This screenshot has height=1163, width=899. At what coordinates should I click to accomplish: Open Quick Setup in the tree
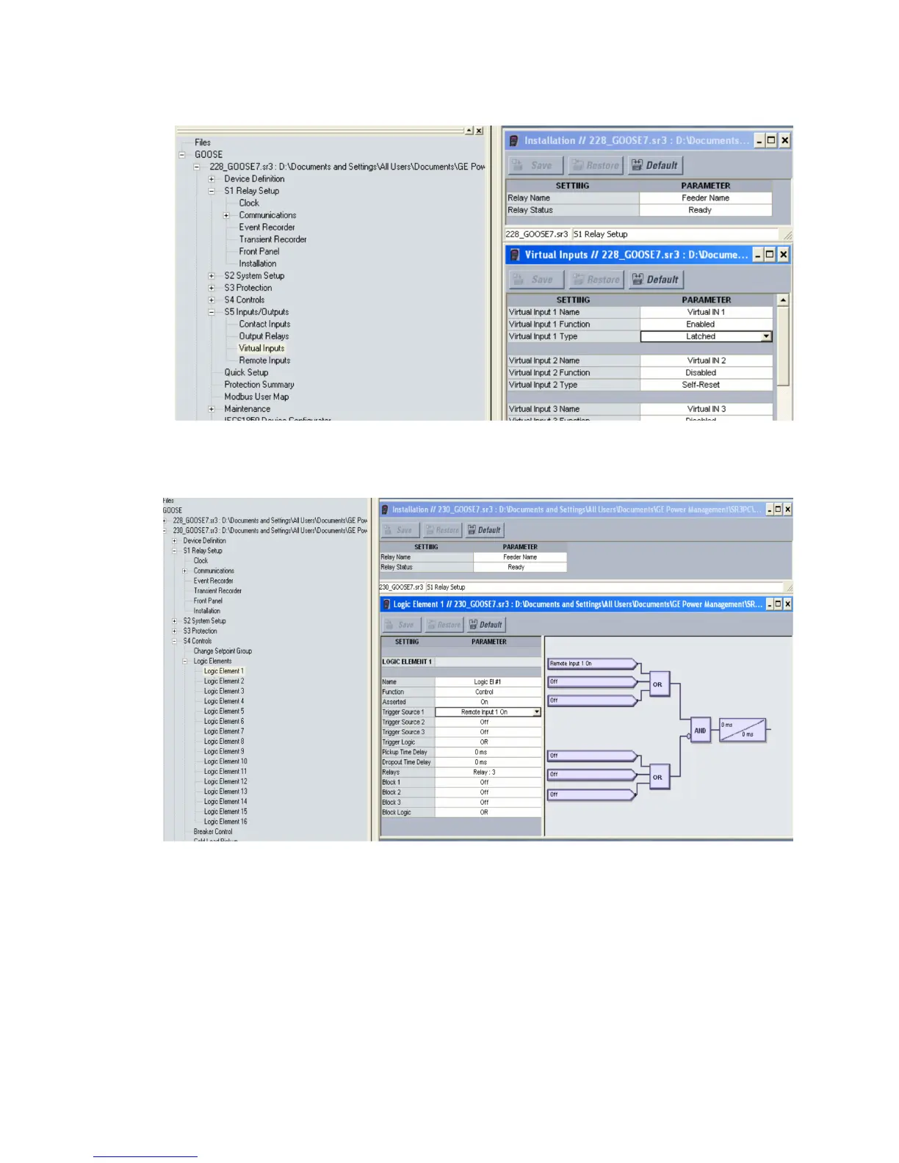pyautogui.click(x=246, y=373)
